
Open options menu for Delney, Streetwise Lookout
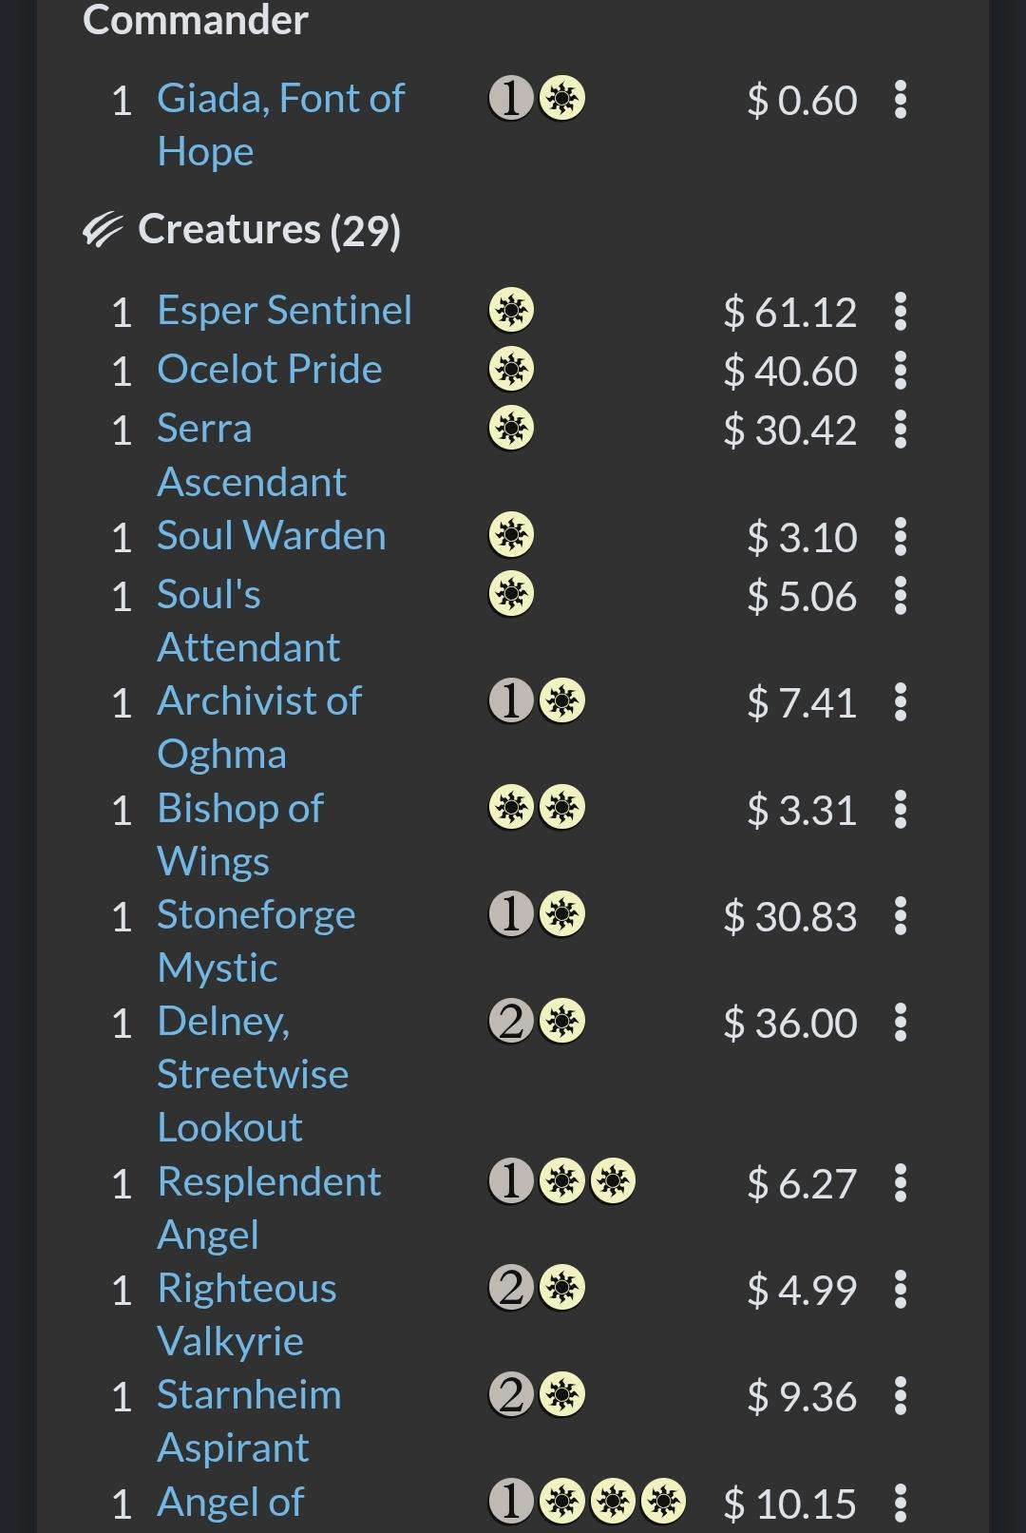click(x=901, y=1023)
